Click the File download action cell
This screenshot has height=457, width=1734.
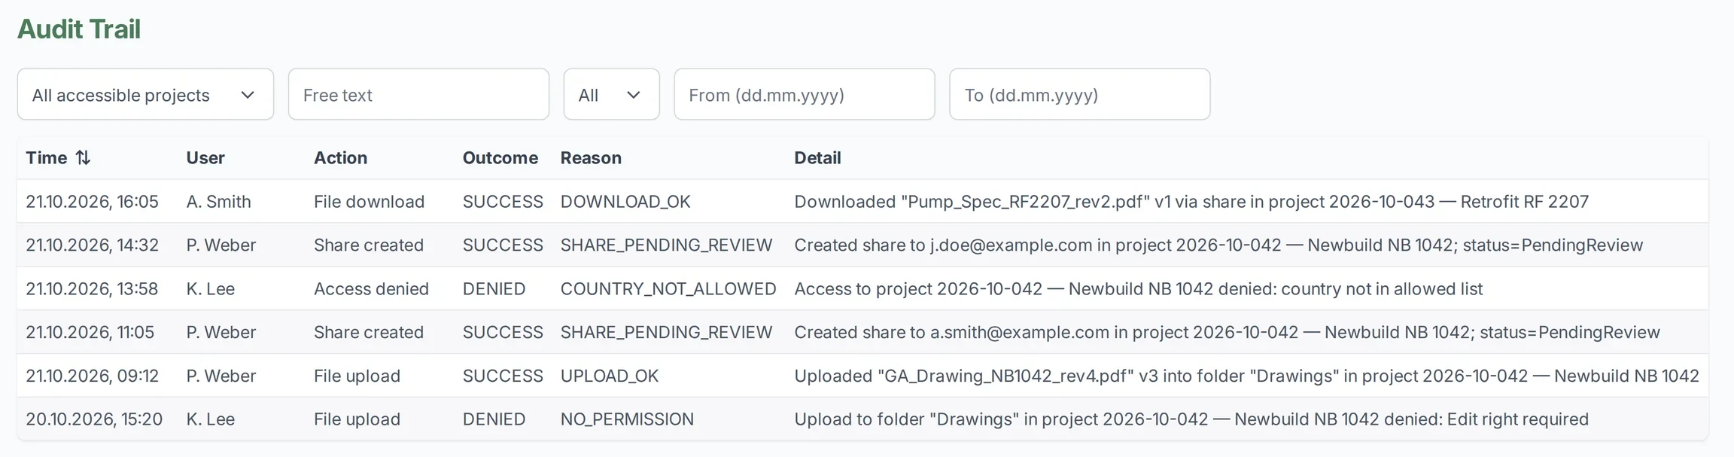[x=369, y=201]
